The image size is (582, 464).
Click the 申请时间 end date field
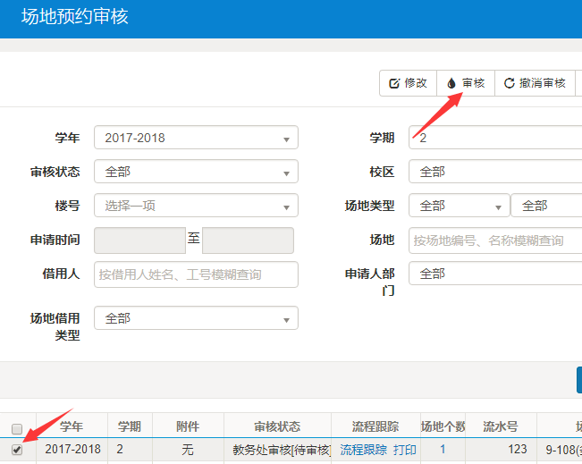[248, 240]
